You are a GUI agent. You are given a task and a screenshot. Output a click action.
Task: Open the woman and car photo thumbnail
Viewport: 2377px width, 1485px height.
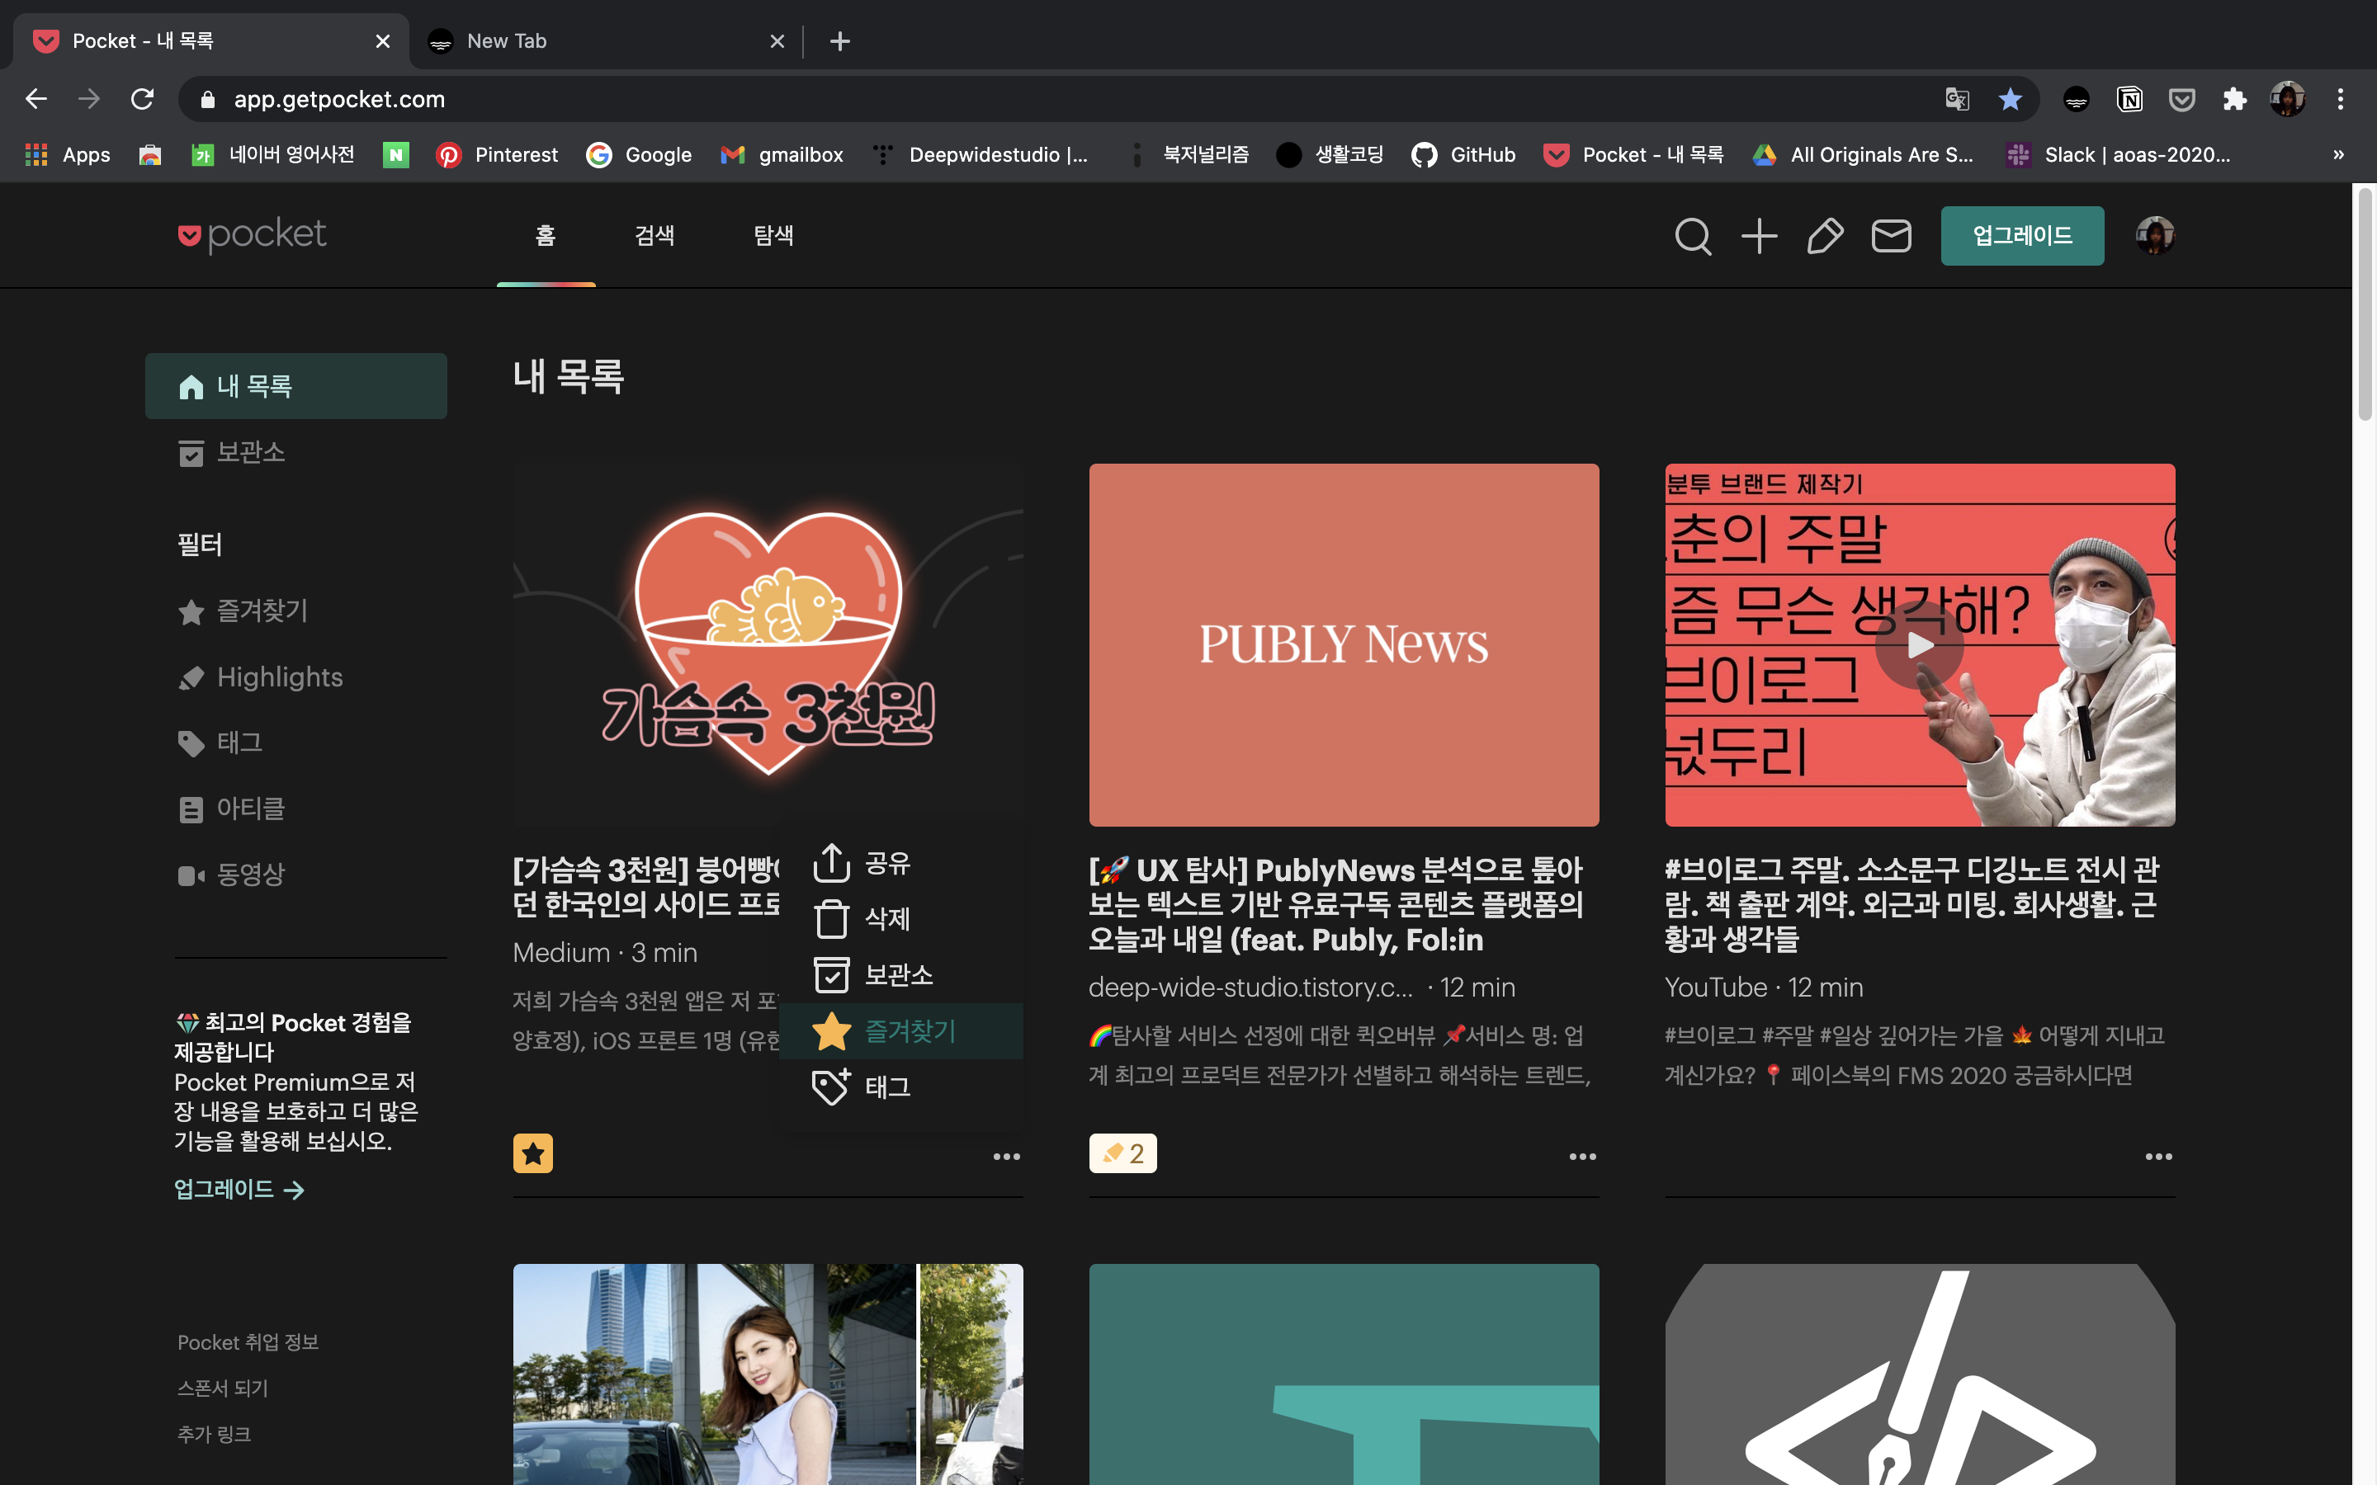click(767, 1374)
